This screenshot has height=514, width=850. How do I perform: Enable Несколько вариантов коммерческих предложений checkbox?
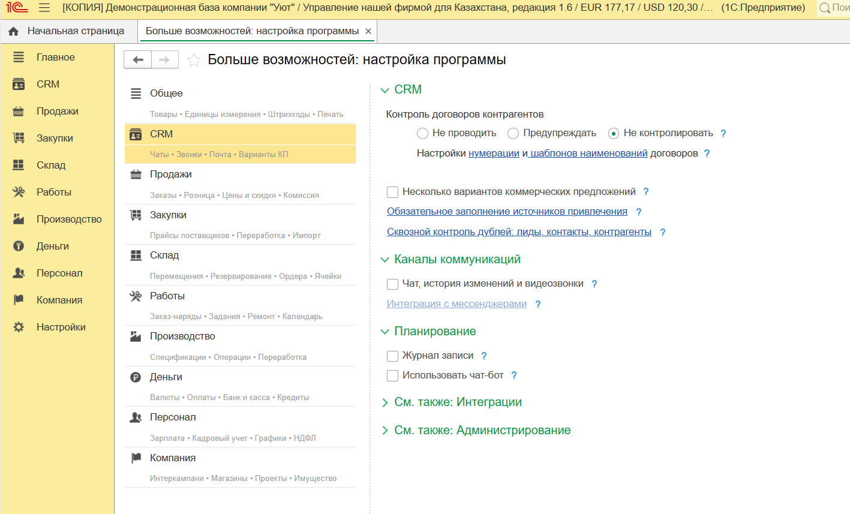(x=393, y=192)
